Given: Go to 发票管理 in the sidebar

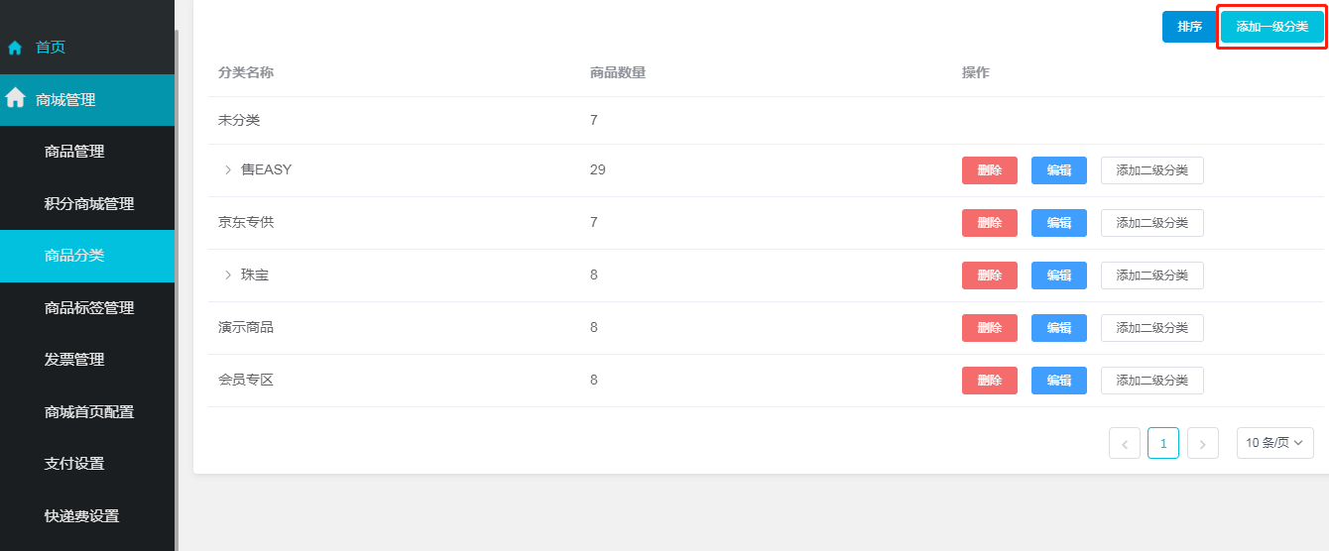Looking at the screenshot, I should [74, 360].
